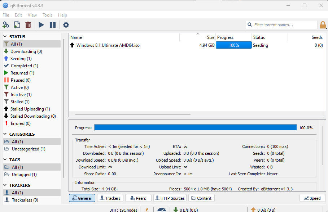Click the red Delete trash icon
328x212 pixels.
tap(28, 25)
